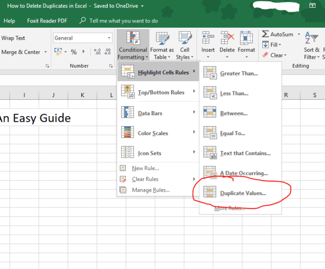
Task: Open Manage Rules option
Action: [150, 190]
